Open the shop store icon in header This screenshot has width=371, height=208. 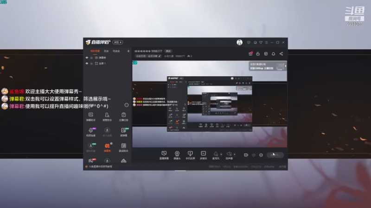tap(266, 54)
